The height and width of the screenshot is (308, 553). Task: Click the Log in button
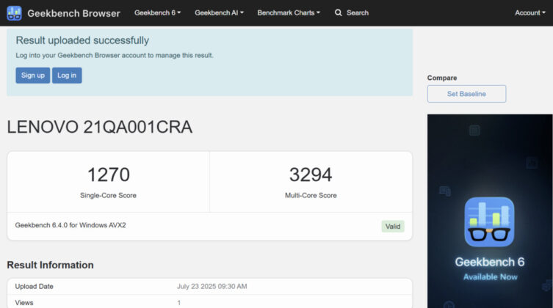coord(67,76)
